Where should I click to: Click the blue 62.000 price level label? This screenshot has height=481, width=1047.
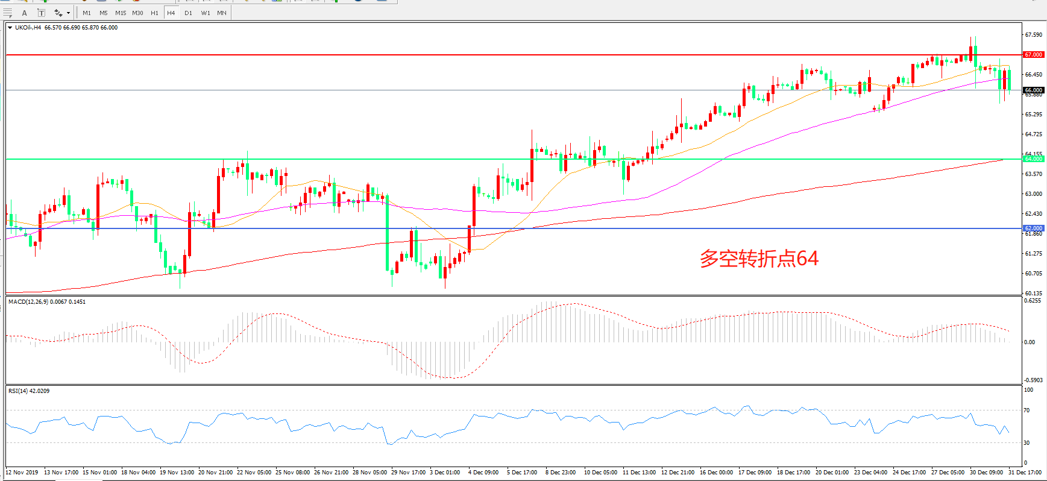(1033, 228)
